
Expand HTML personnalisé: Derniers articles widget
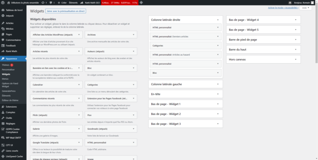(x=218, y=37)
